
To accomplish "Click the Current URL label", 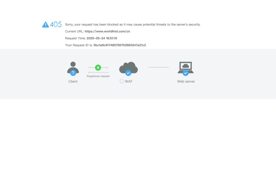I will click(x=74, y=31).
